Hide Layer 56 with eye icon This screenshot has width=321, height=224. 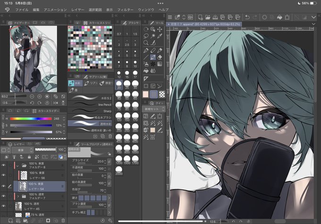pos(3,175)
